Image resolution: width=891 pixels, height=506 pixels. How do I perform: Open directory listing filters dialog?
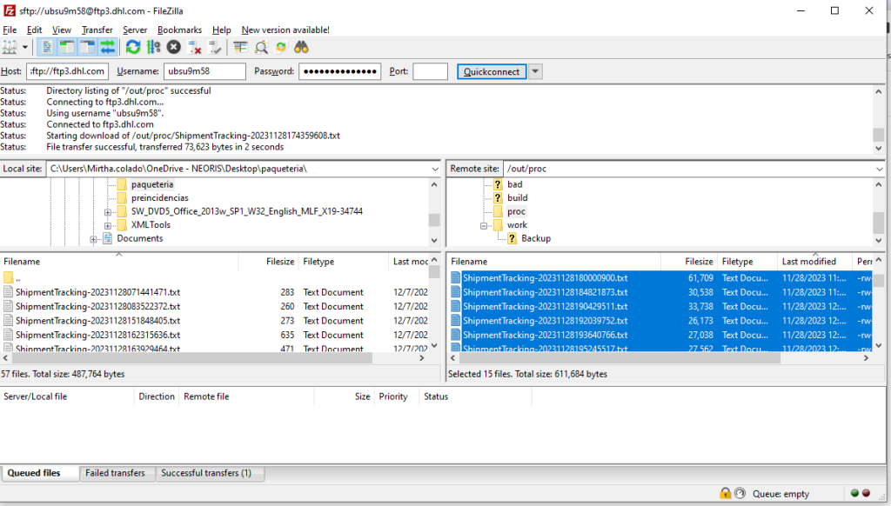coord(240,47)
